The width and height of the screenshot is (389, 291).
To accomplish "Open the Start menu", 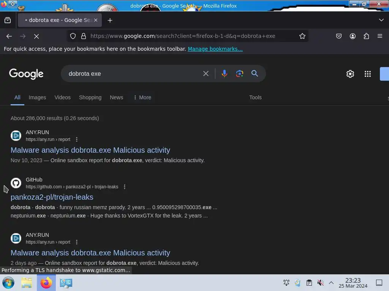I will pyautogui.click(x=8, y=283).
